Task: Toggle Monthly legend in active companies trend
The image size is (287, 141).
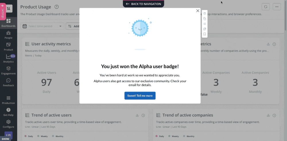Action: tap(188, 136)
